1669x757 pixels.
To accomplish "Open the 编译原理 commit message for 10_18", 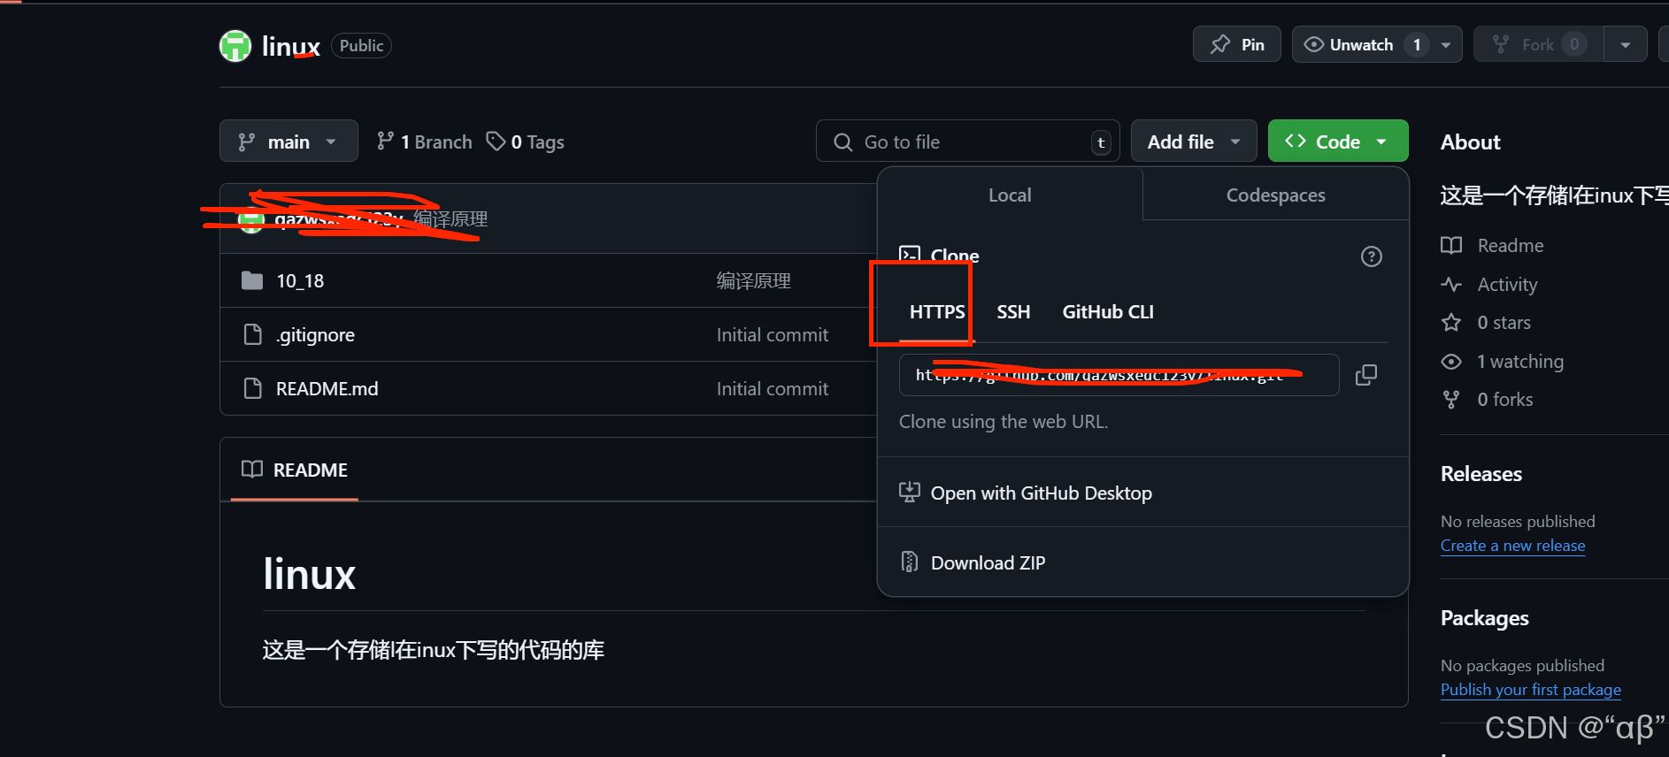I will (x=753, y=281).
